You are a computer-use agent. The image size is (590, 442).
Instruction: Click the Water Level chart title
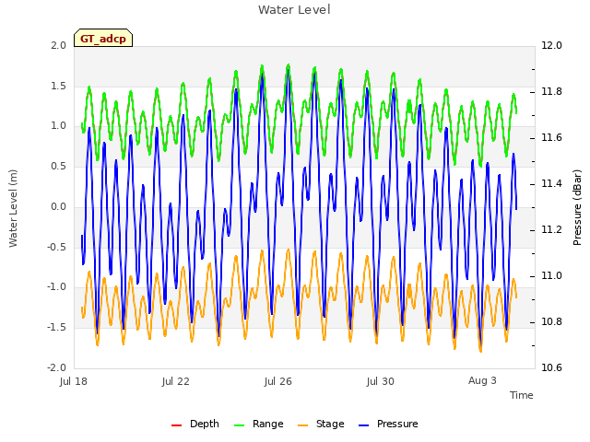coord(294,10)
